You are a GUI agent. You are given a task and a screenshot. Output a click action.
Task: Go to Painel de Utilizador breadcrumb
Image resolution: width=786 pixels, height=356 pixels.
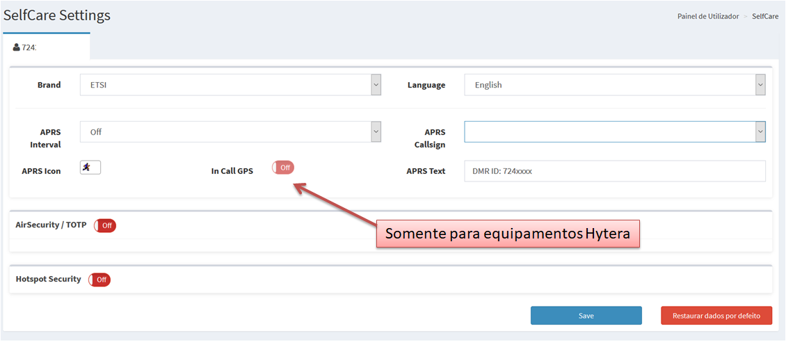tap(708, 16)
